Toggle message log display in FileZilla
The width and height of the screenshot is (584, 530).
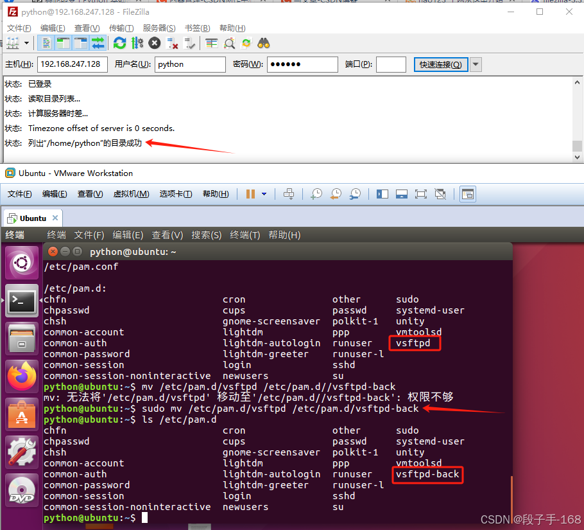coord(46,43)
